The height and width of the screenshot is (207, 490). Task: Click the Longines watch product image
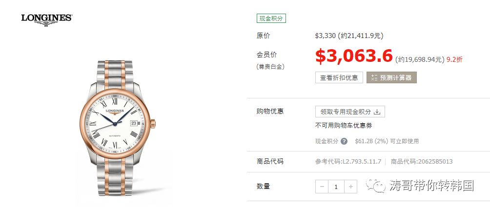tap(117, 128)
